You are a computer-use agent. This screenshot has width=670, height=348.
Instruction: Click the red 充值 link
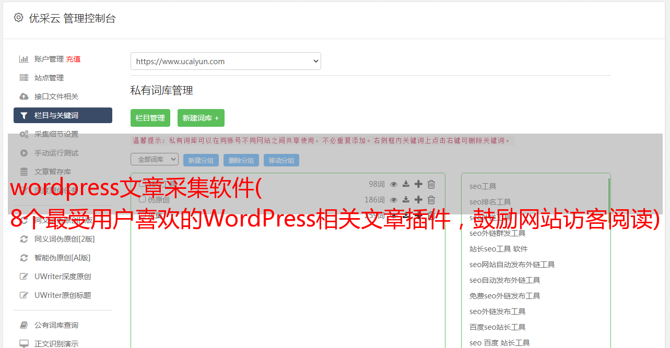point(73,59)
